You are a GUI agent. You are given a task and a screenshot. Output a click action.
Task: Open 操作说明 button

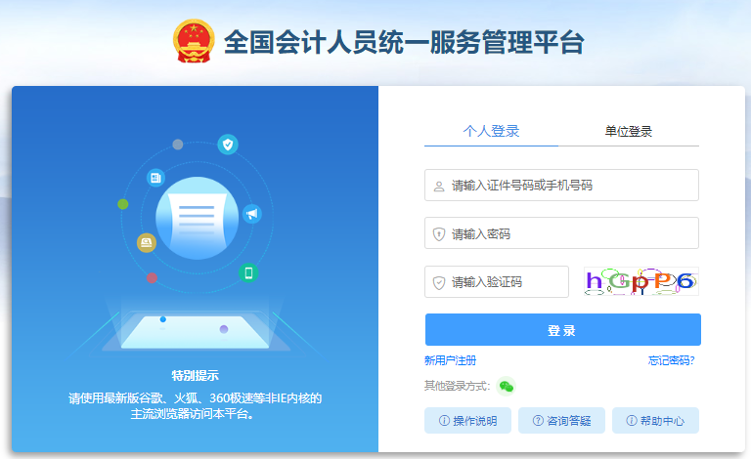pyautogui.click(x=467, y=420)
